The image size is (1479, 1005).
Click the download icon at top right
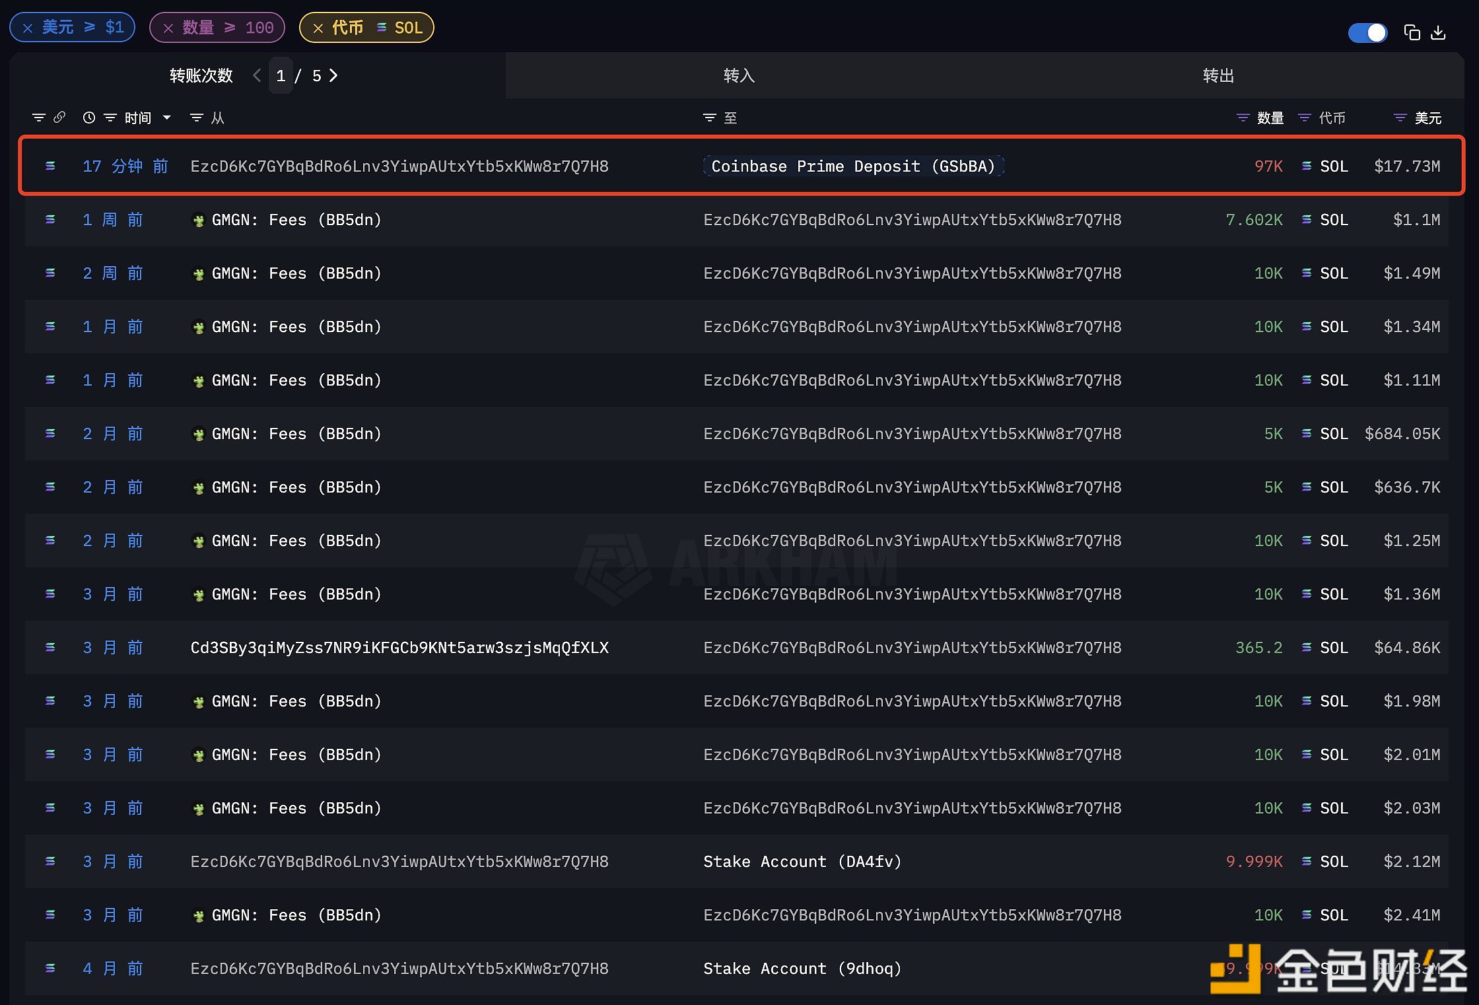(1438, 32)
